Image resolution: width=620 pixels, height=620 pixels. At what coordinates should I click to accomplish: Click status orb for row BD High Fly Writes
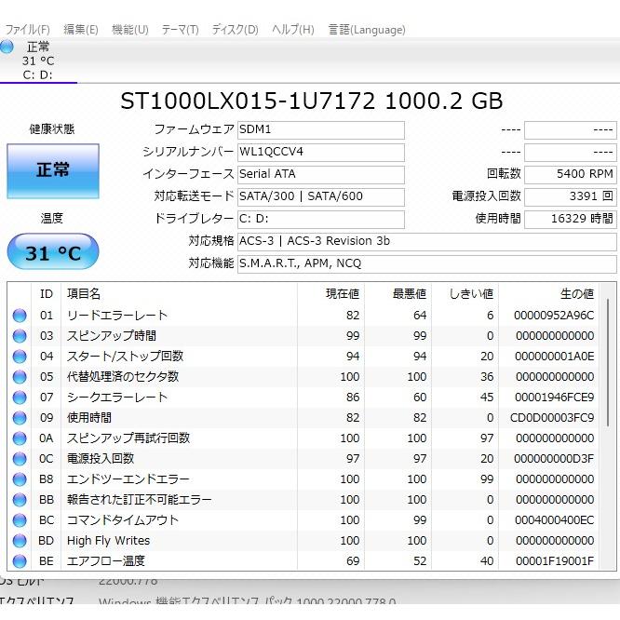point(20,541)
